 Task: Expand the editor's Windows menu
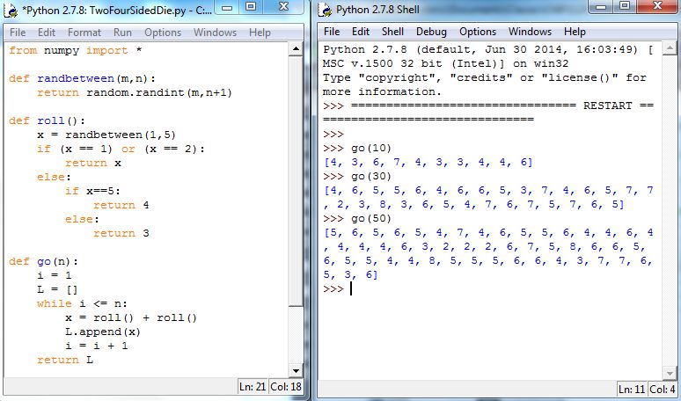pos(215,33)
